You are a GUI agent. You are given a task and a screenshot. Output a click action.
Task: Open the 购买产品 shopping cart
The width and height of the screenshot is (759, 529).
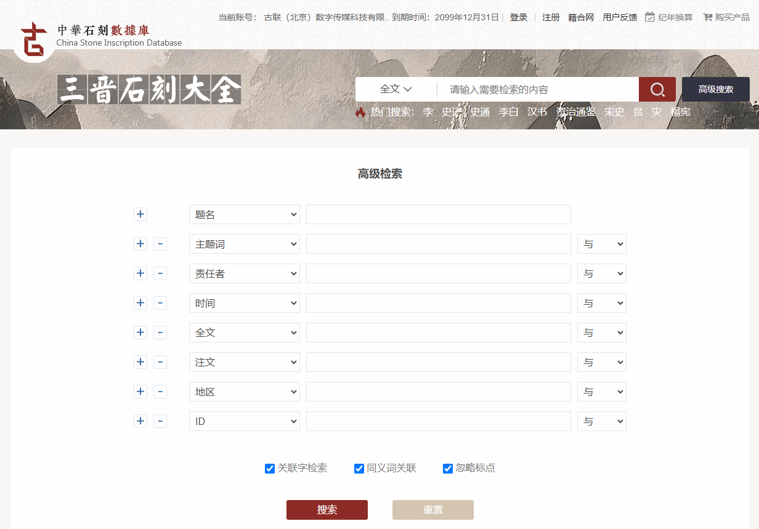[x=726, y=17]
